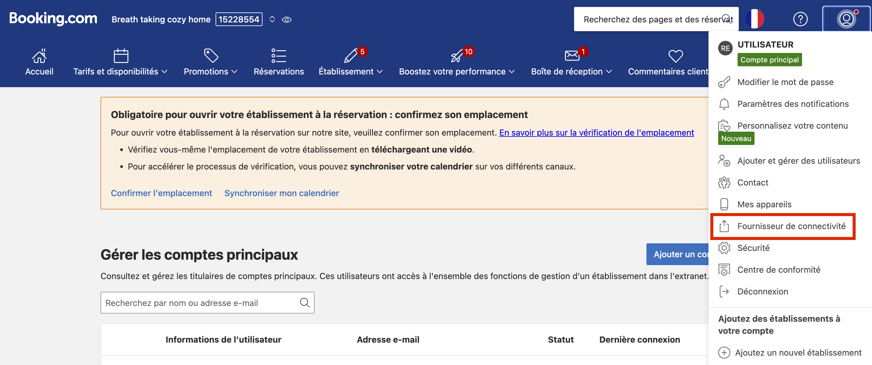Click Confirmer l'emplacement link
Screen dimensions: 872x365
(x=161, y=193)
